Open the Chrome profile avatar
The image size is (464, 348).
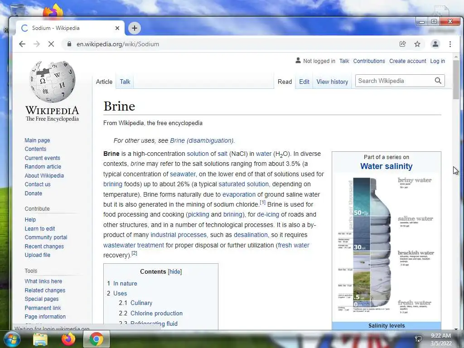pos(435,44)
